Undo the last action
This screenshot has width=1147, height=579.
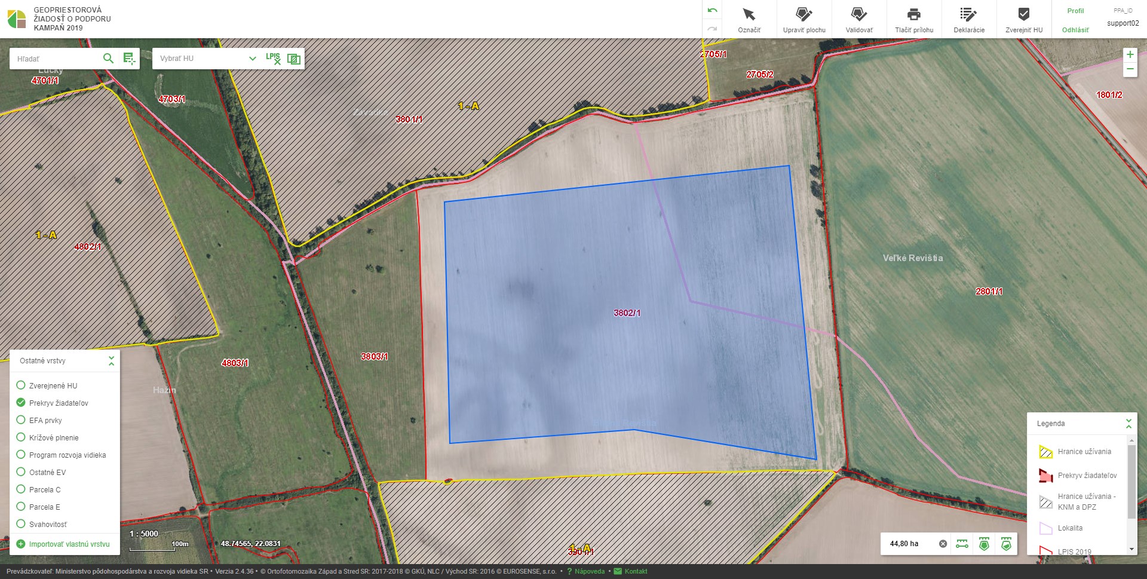[x=712, y=10]
